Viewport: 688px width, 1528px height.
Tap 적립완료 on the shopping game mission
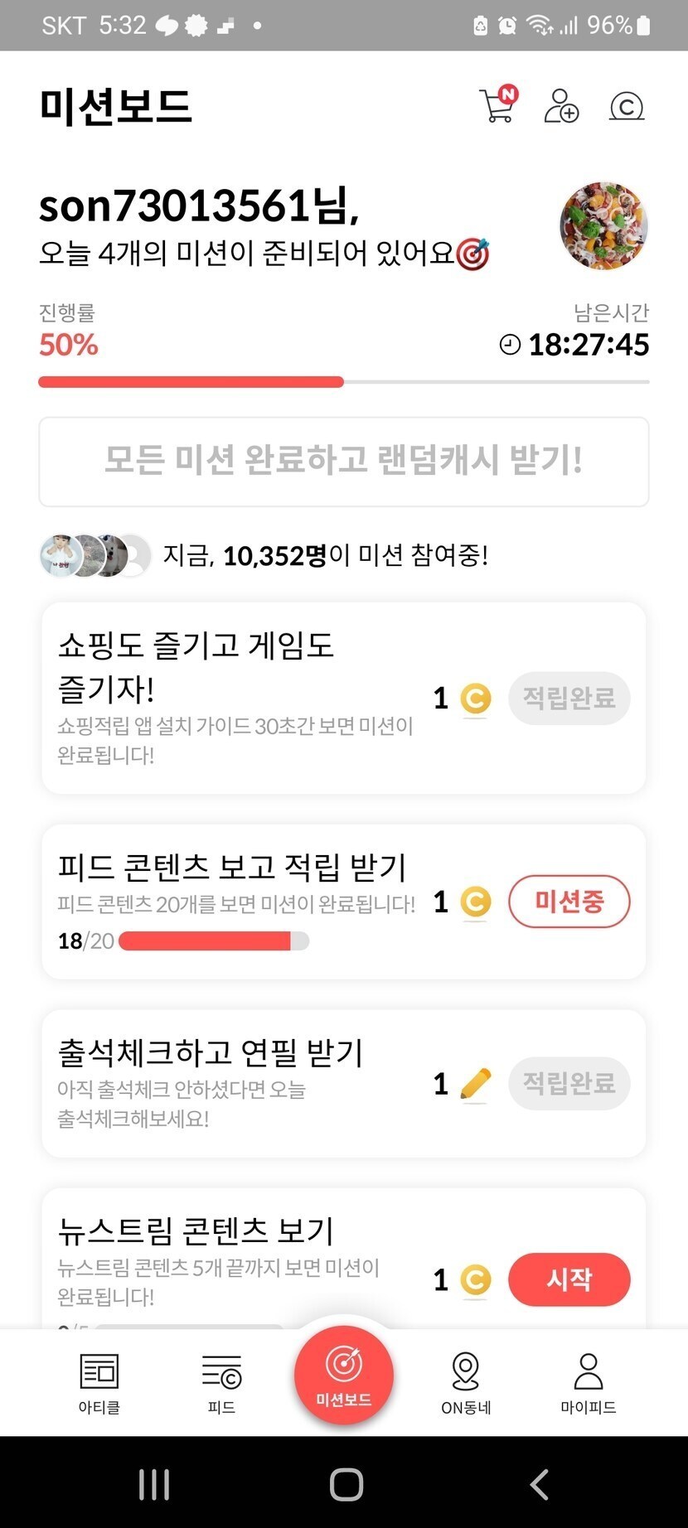[x=569, y=698]
